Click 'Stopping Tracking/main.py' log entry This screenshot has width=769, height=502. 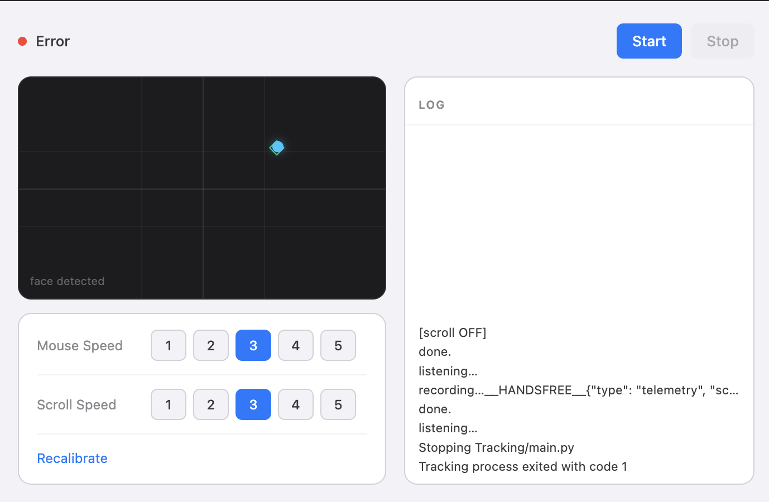click(x=497, y=448)
